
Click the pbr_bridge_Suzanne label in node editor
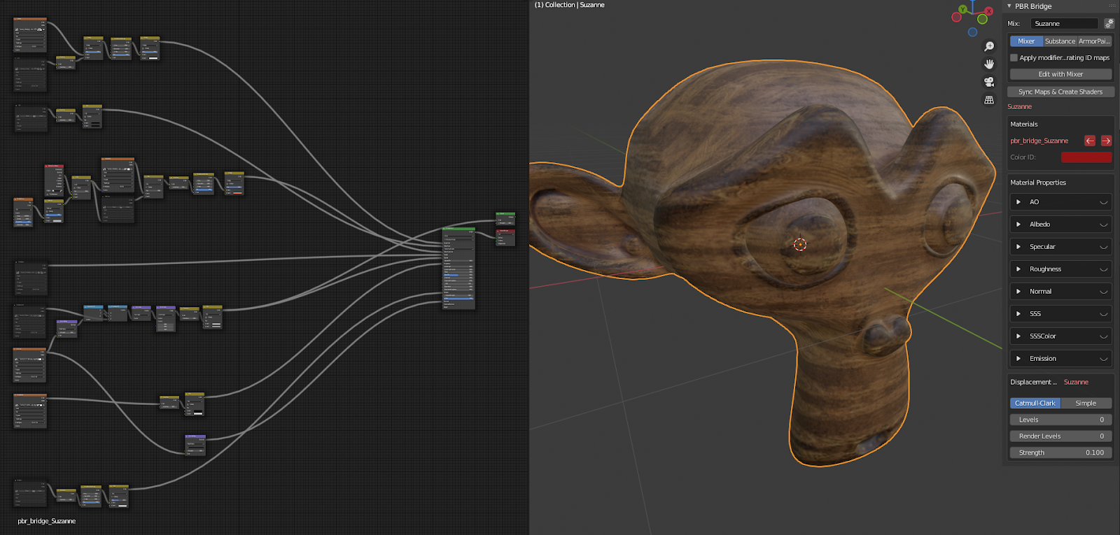pyautogui.click(x=47, y=521)
